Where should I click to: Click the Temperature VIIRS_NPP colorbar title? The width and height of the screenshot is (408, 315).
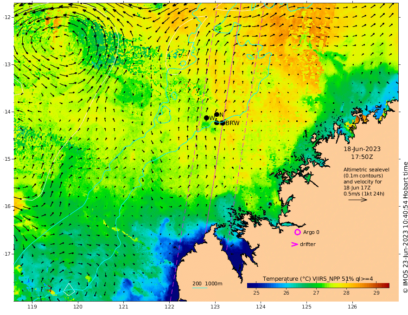click(318, 279)
